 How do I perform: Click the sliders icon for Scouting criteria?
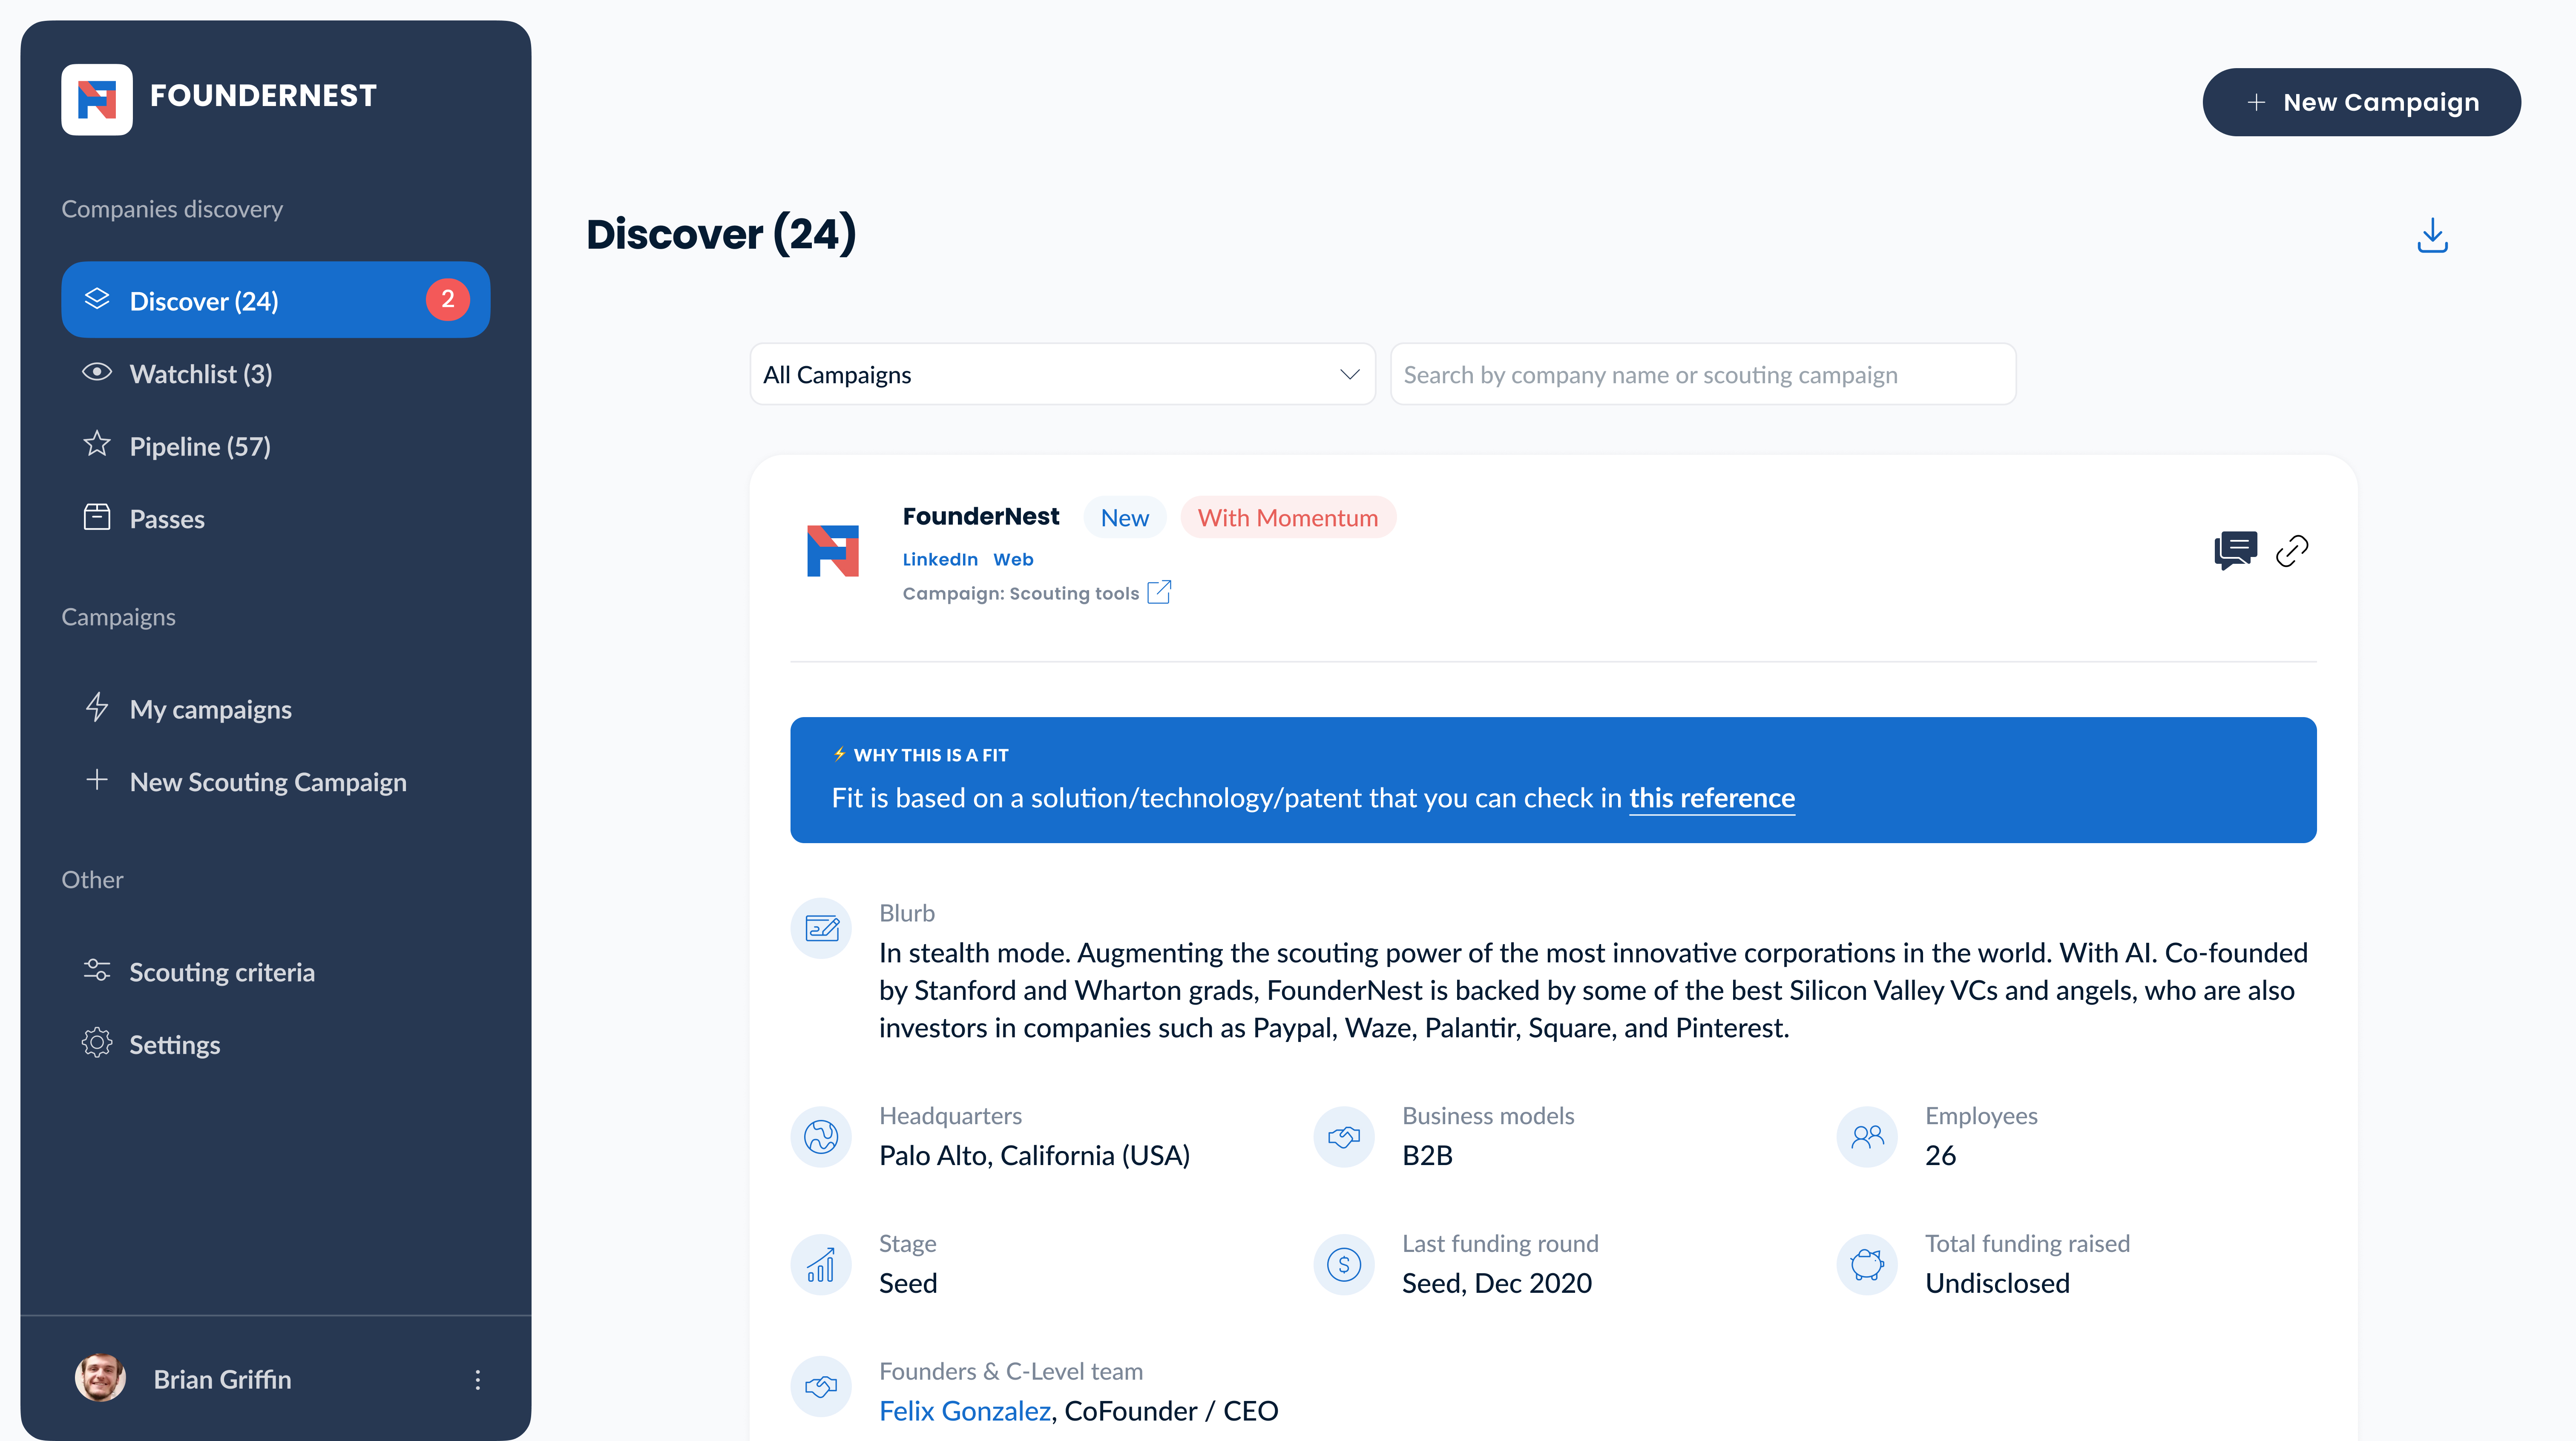tap(97, 970)
